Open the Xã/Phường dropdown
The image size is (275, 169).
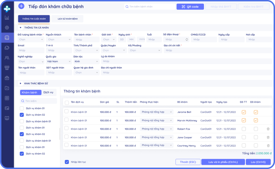point(145,50)
